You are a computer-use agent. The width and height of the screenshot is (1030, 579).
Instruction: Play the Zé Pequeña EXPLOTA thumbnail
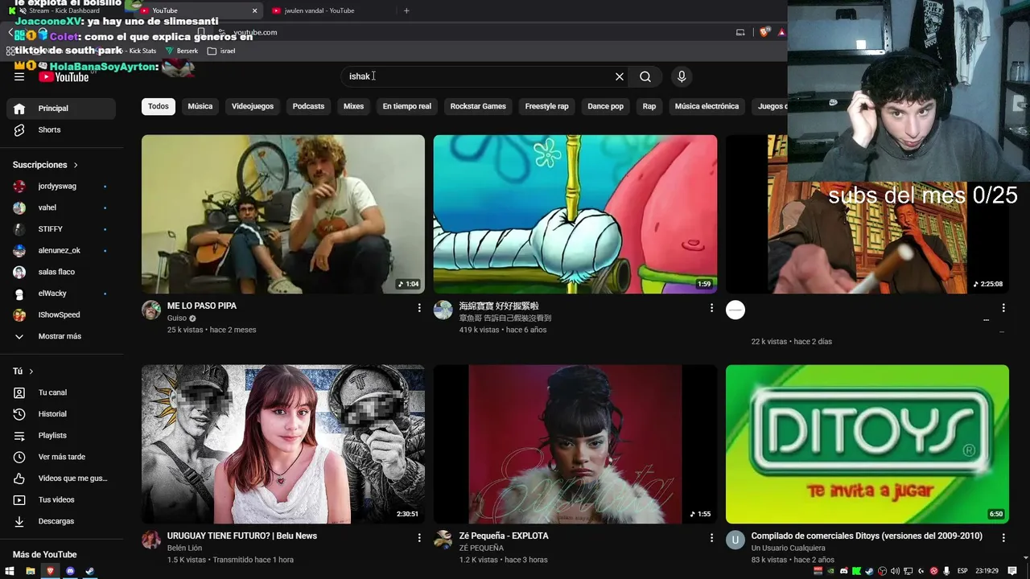point(575,445)
